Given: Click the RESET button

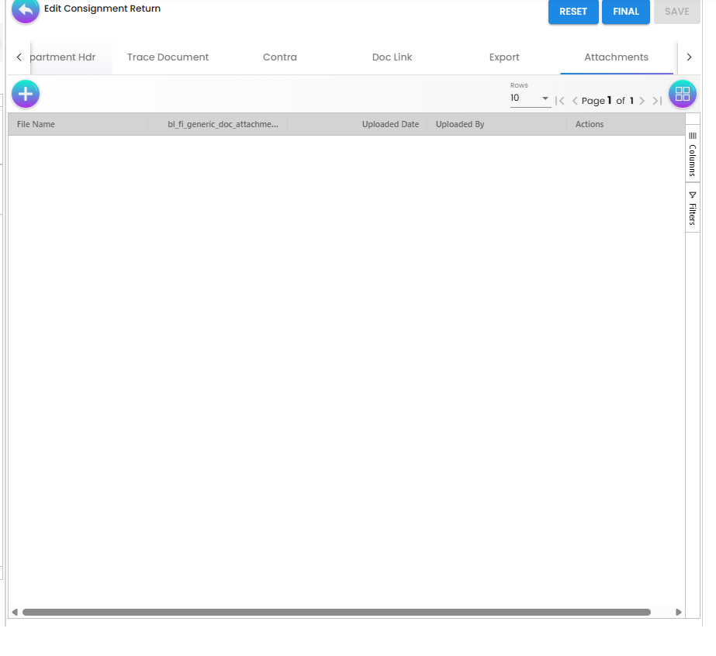Looking at the screenshot, I should (573, 12).
